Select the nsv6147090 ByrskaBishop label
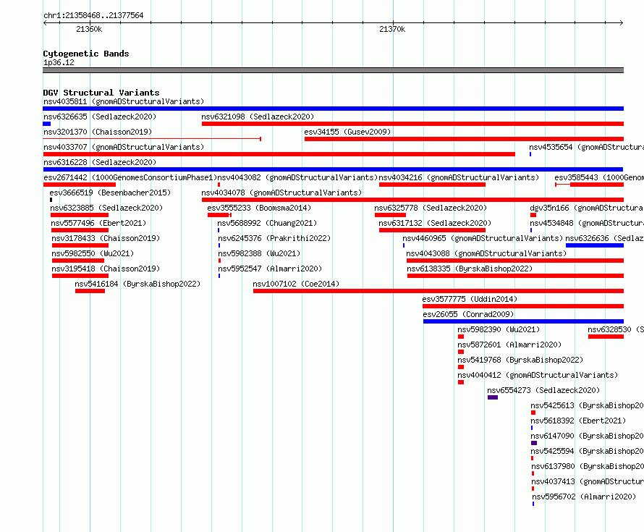 coord(588,436)
